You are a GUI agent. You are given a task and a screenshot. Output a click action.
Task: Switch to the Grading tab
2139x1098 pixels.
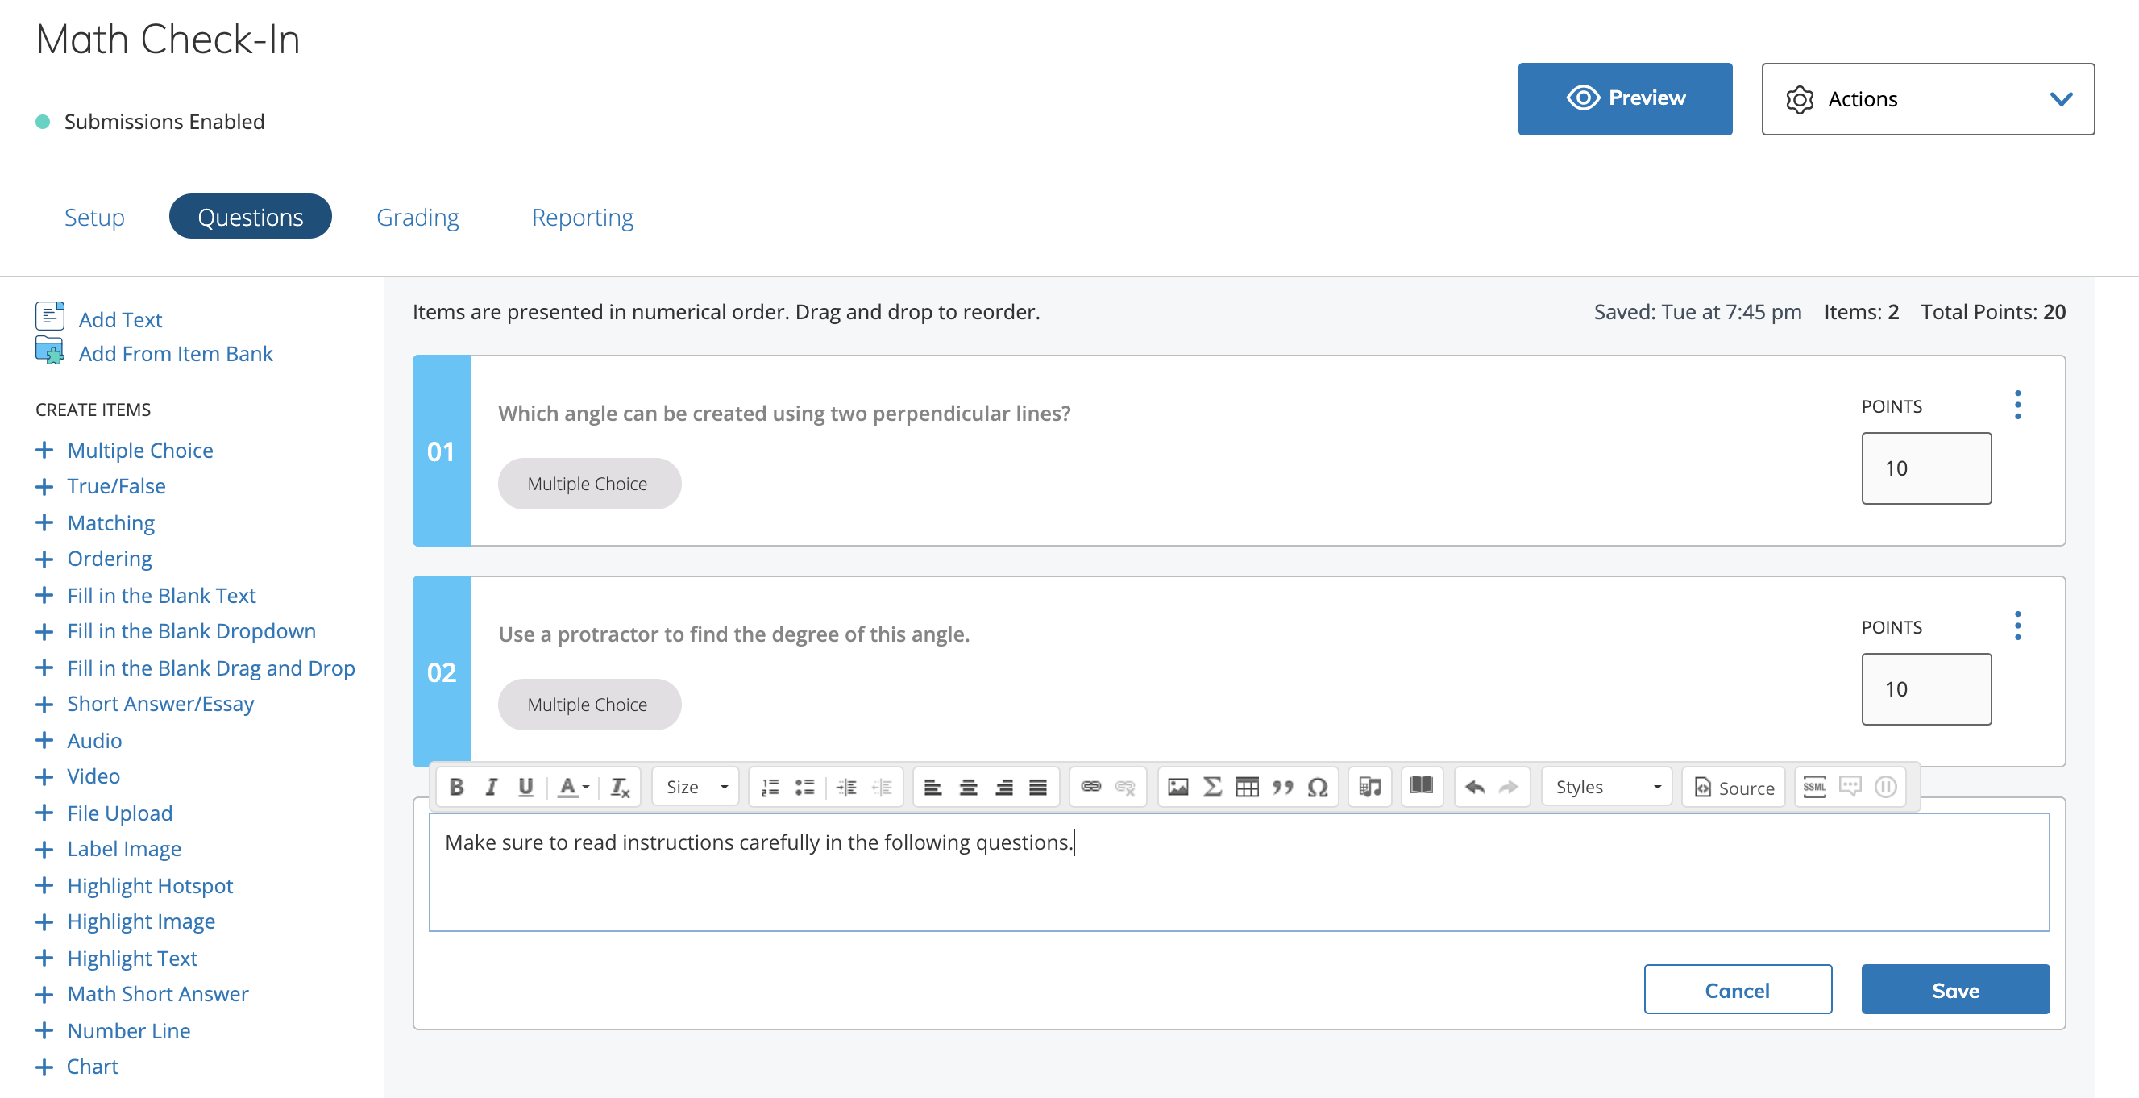click(x=417, y=217)
